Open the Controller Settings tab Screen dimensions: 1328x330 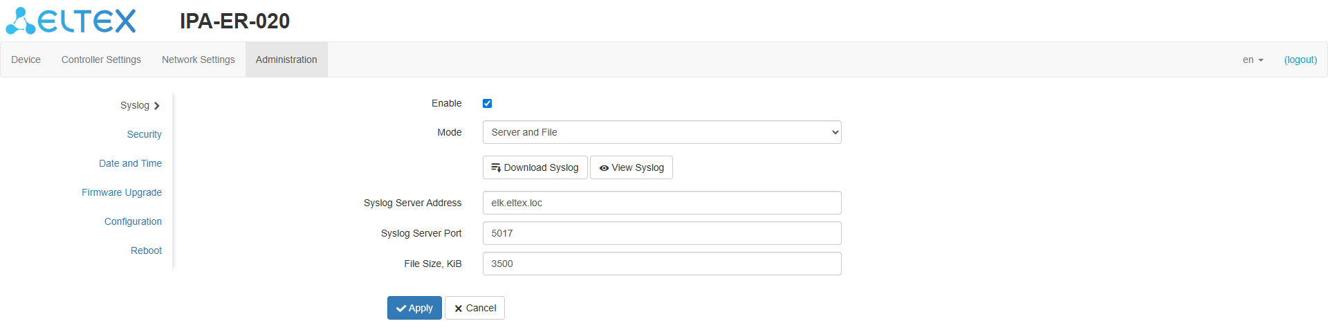101,59
